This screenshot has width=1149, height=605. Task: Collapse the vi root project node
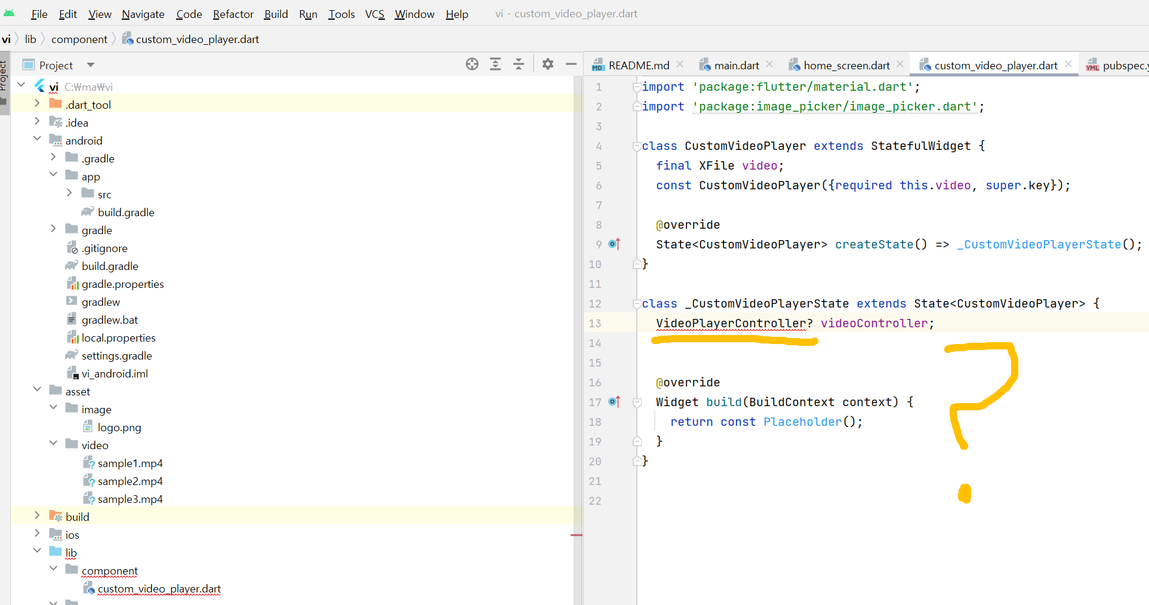21,85
